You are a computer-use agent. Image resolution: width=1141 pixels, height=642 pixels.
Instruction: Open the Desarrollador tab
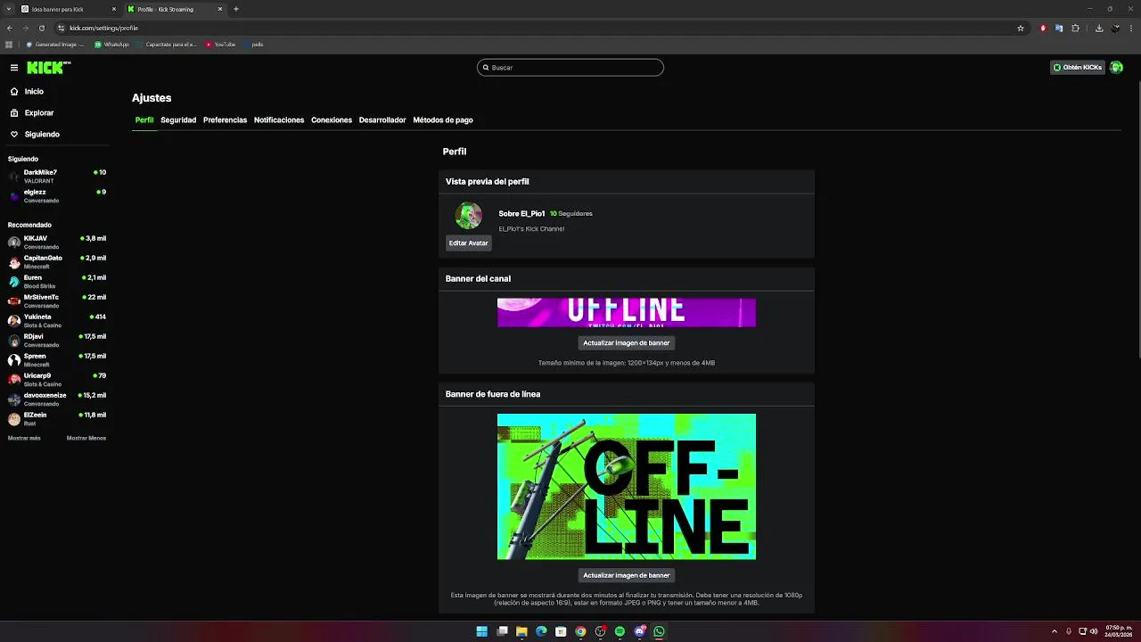click(x=382, y=120)
